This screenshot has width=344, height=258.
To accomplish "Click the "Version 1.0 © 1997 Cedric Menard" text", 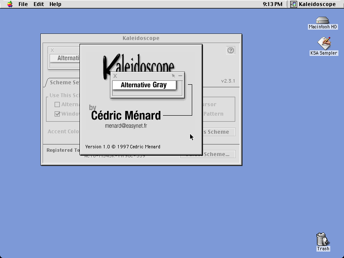I will click(123, 147).
